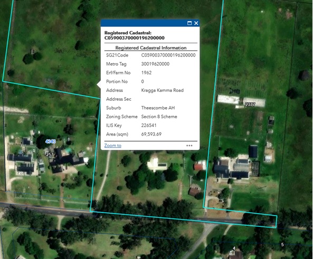Maximize the Registered Cadastral popup
The width and height of the screenshot is (313, 259).
click(x=189, y=23)
